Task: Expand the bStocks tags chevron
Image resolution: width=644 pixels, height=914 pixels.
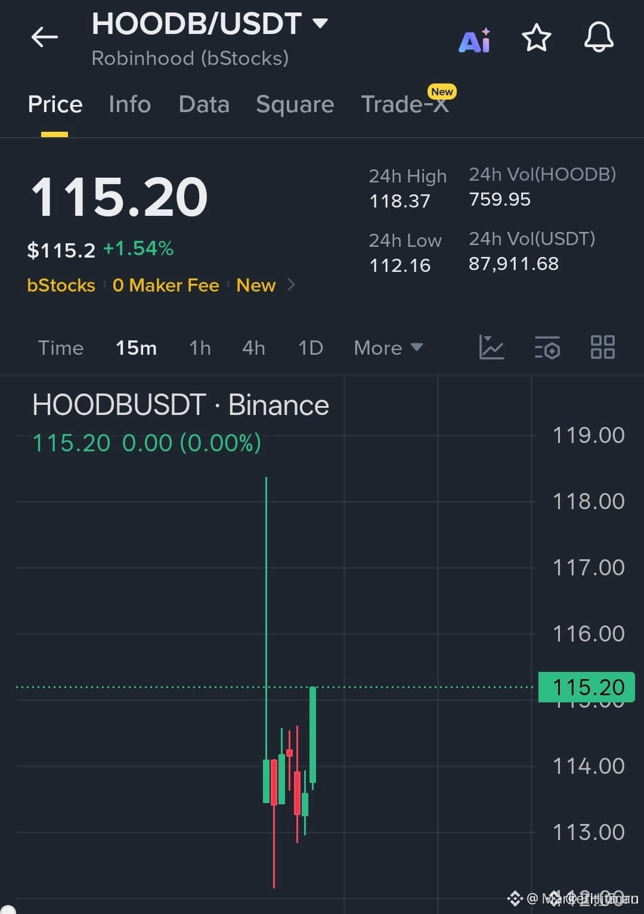Action: [x=291, y=285]
